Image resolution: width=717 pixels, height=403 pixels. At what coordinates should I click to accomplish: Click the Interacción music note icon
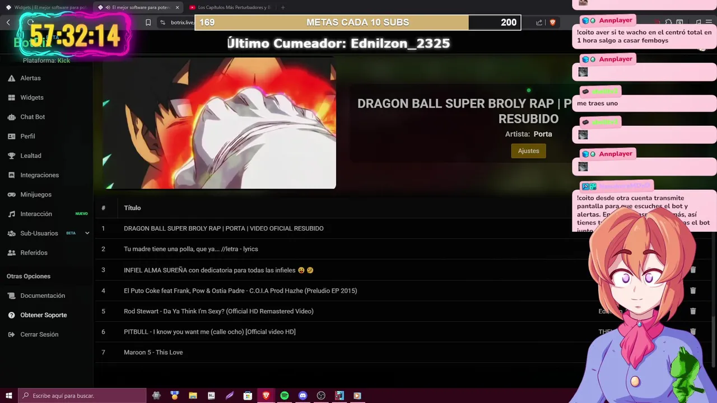click(x=11, y=214)
